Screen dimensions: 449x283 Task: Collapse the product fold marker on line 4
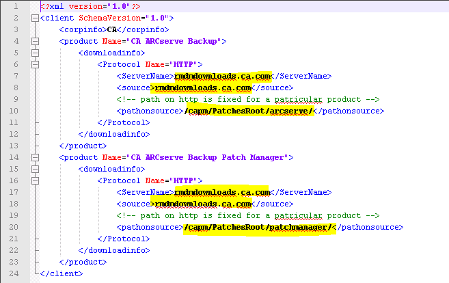35,42
